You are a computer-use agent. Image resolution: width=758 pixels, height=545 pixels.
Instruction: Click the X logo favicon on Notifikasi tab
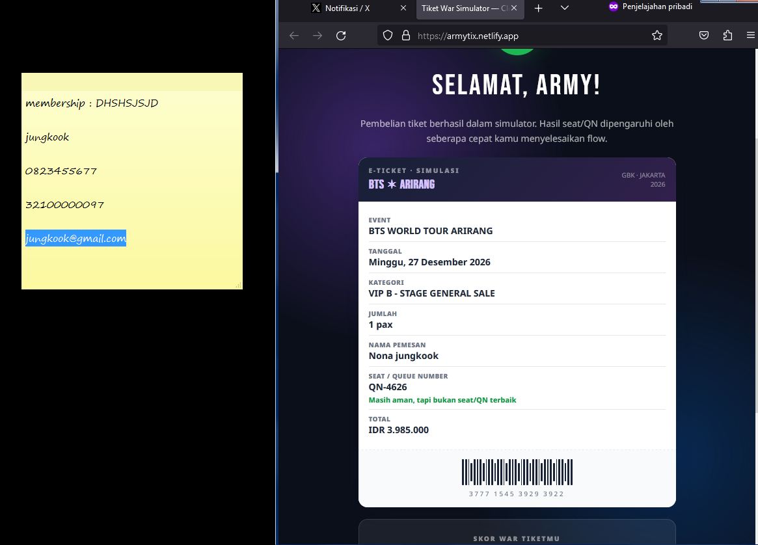pyautogui.click(x=316, y=8)
